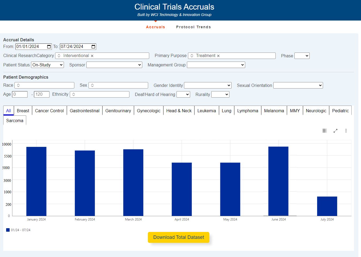Open calendar picker for From date

[49, 47]
